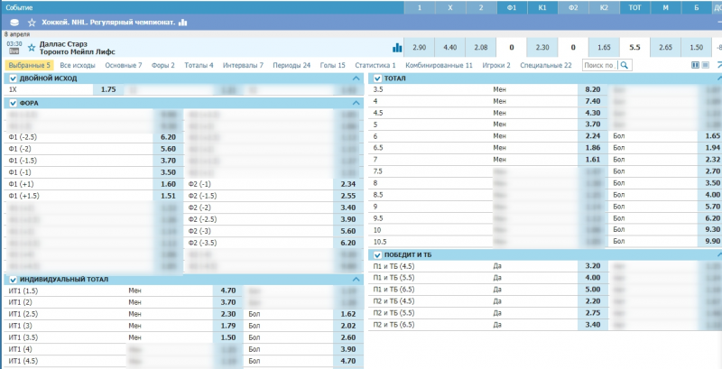The width and height of the screenshot is (722, 369).
Task: Switch to Все исходы tab
Action: pos(79,65)
